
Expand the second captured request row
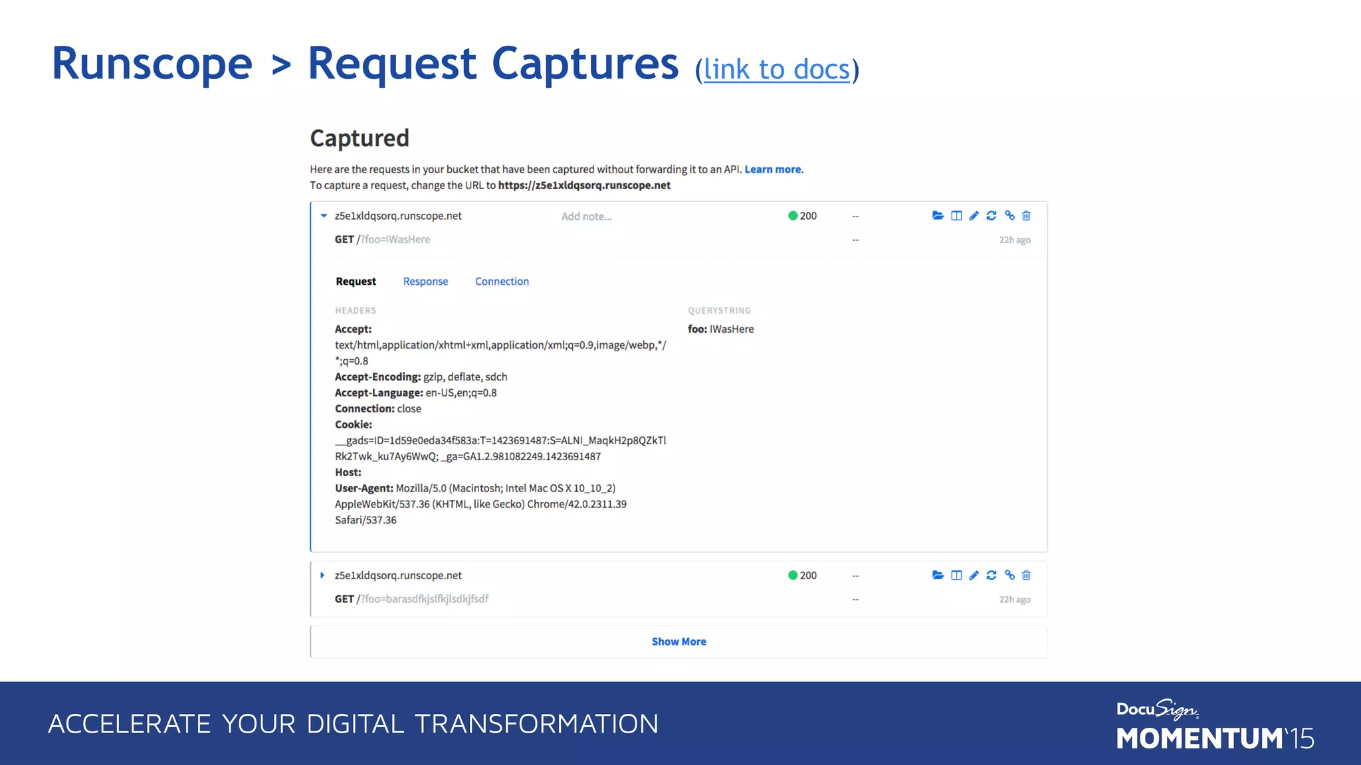(x=322, y=575)
